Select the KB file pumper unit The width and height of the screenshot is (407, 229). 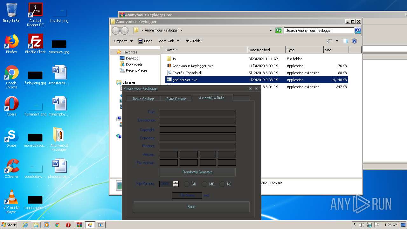222,184
